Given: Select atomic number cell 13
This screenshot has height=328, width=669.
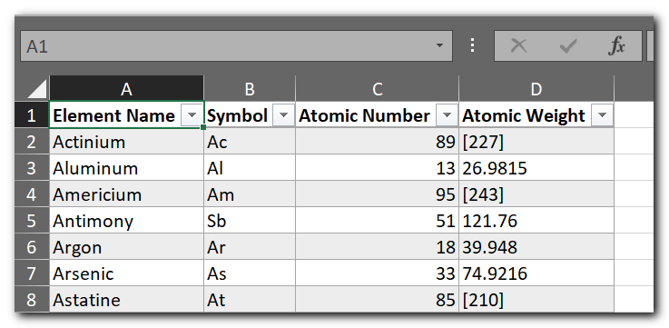Looking at the screenshot, I should click(x=378, y=168).
